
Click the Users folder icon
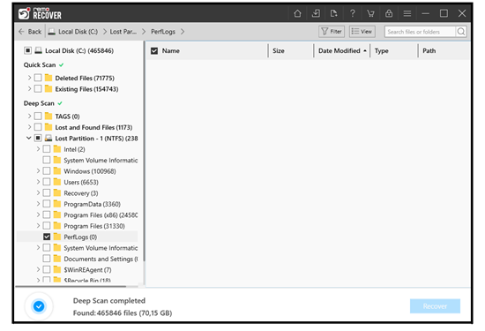click(57, 182)
